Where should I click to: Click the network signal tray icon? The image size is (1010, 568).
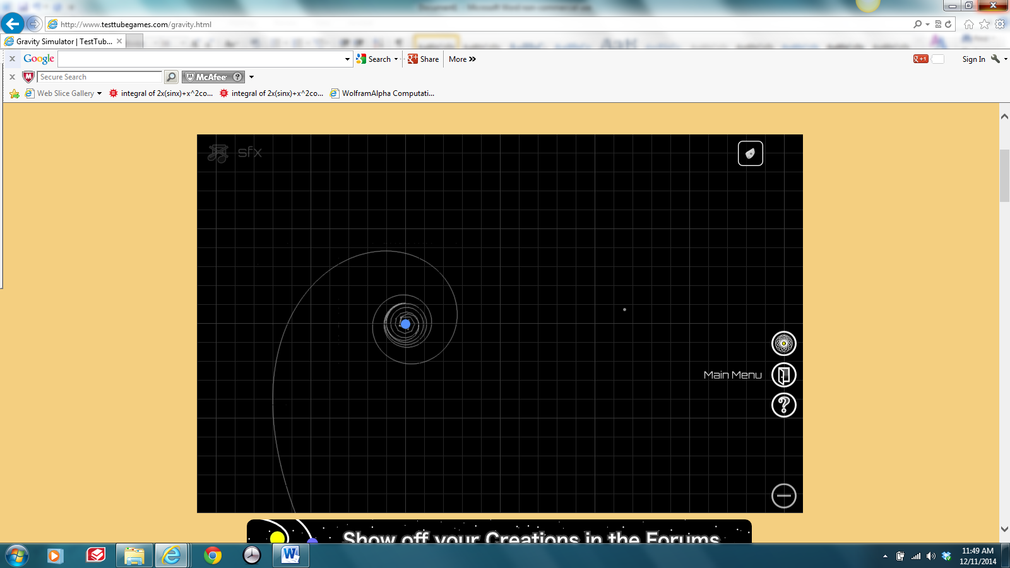916,556
